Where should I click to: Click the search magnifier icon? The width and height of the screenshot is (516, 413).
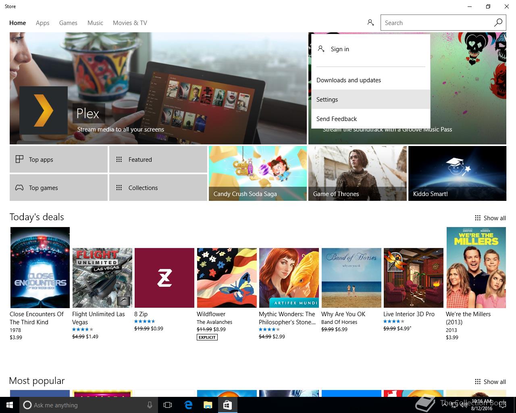tap(498, 23)
